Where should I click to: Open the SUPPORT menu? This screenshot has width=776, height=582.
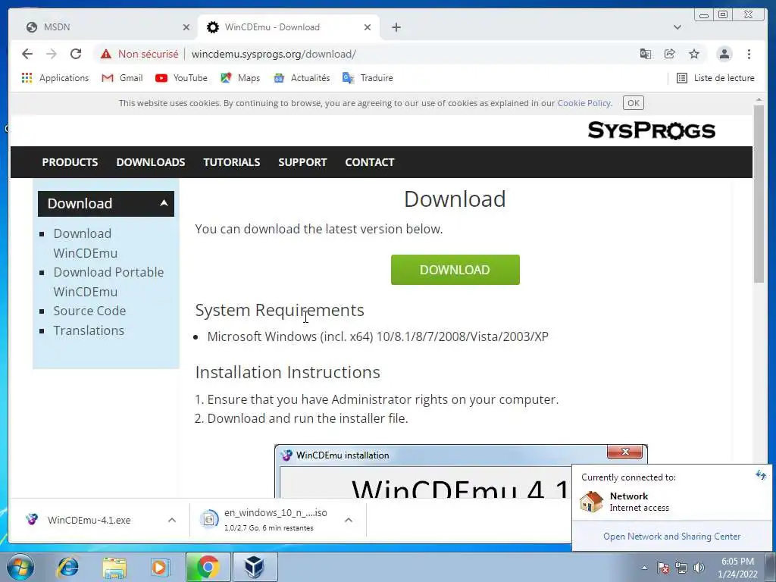point(302,162)
